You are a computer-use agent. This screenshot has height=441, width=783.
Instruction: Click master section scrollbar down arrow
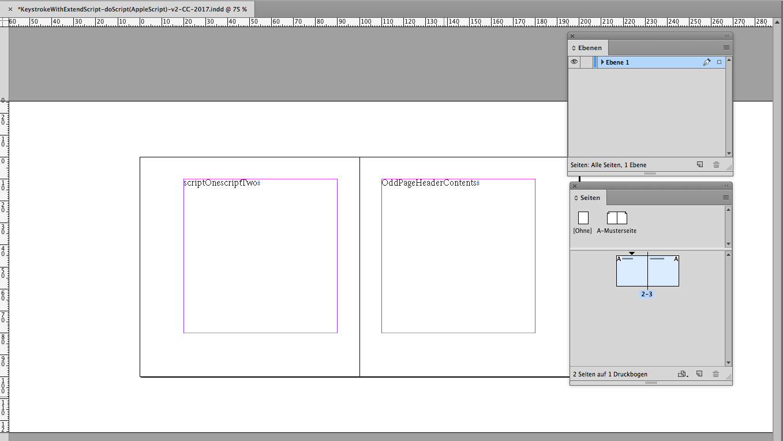(x=728, y=244)
